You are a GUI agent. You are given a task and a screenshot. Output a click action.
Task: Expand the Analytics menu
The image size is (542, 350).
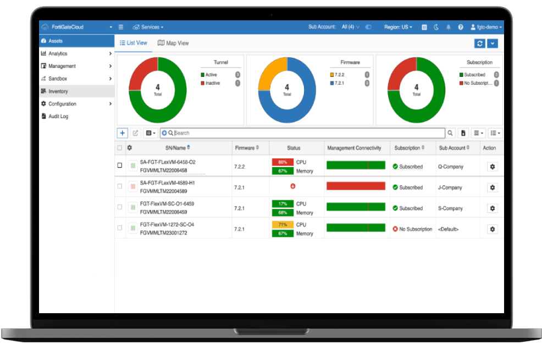click(x=77, y=53)
